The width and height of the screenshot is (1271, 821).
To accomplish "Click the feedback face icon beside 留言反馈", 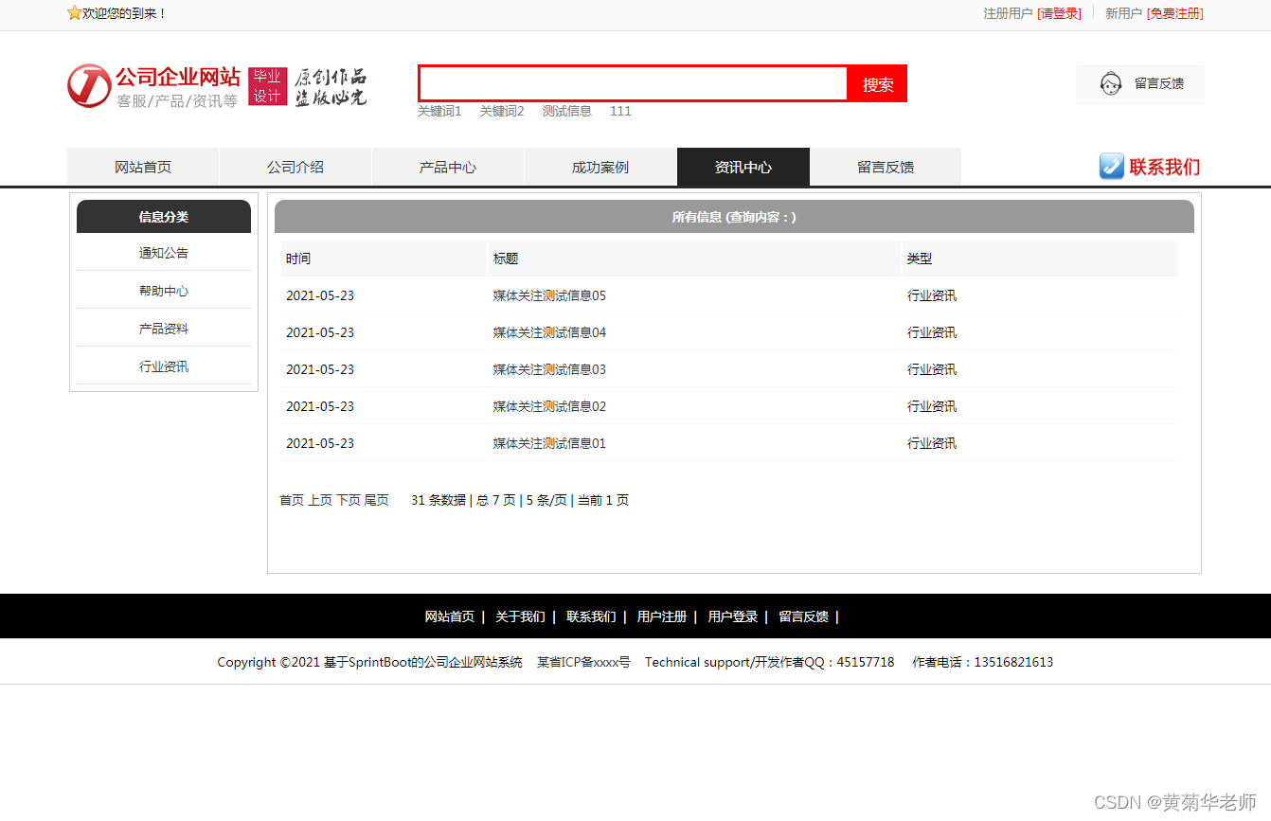I will tap(1110, 83).
